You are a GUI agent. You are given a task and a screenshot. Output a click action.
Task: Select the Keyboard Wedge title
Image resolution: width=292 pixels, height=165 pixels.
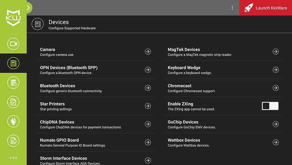tap(184, 68)
